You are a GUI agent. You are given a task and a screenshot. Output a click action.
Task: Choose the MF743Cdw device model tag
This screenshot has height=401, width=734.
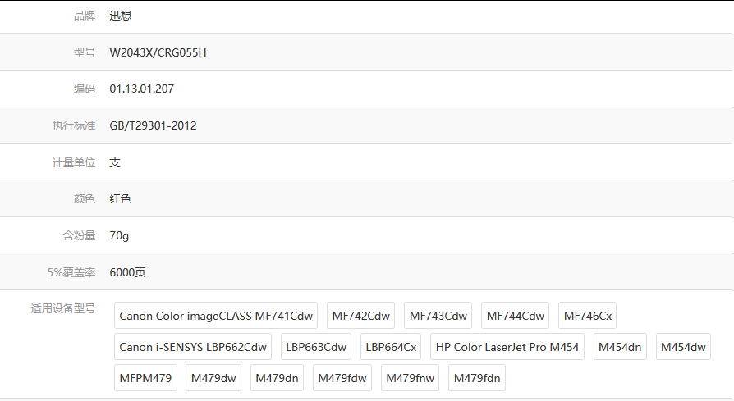coord(438,316)
